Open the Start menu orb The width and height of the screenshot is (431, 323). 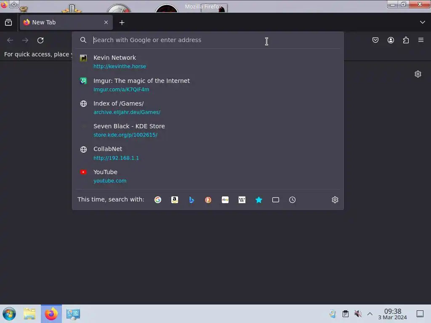tap(9, 314)
